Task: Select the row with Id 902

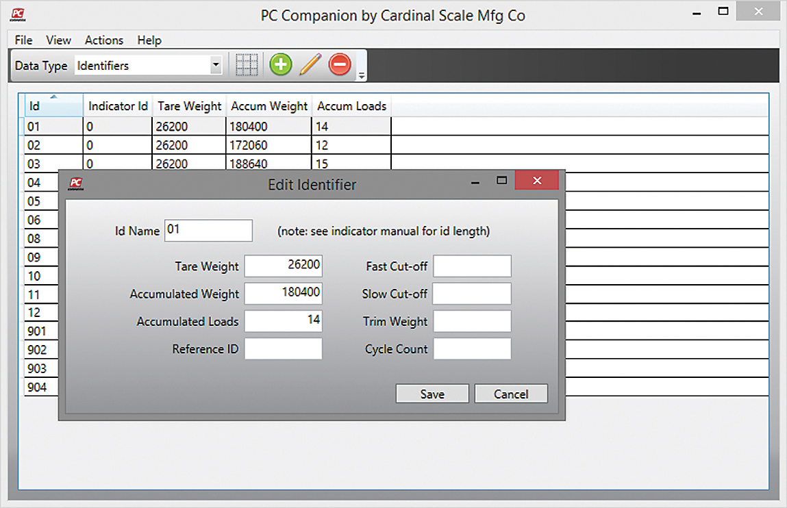Action: 41,350
